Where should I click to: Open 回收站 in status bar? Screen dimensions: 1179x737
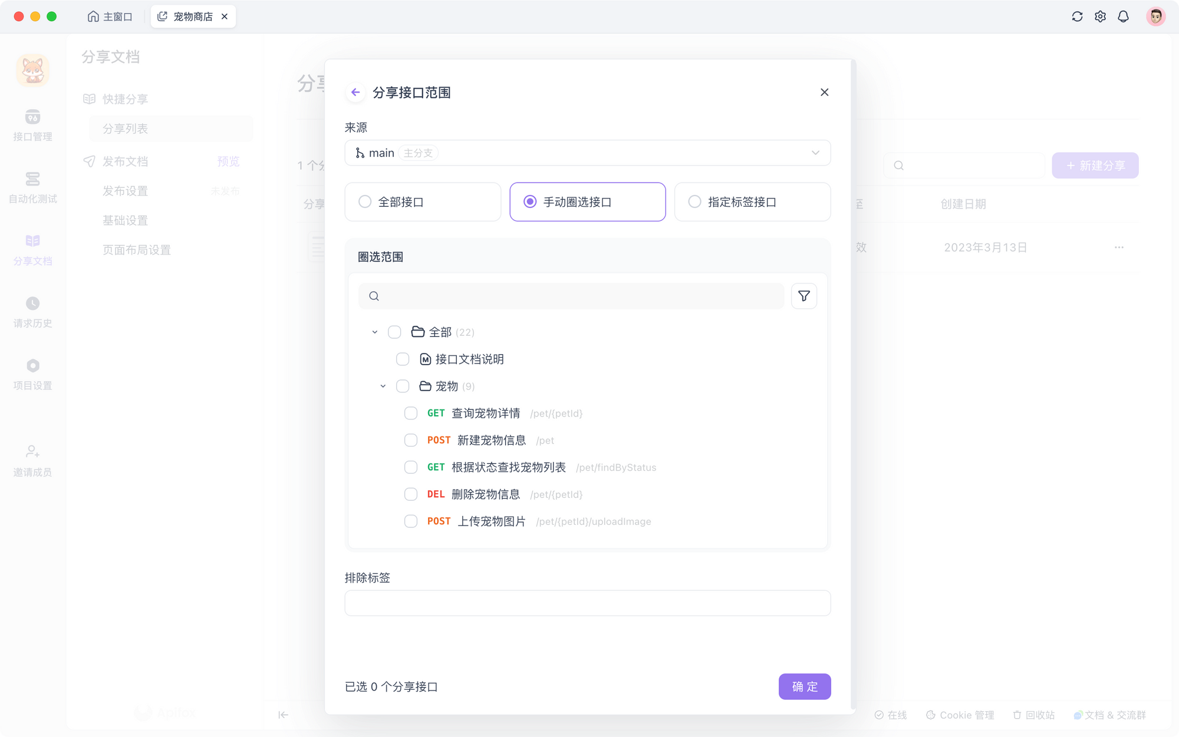click(x=1034, y=715)
